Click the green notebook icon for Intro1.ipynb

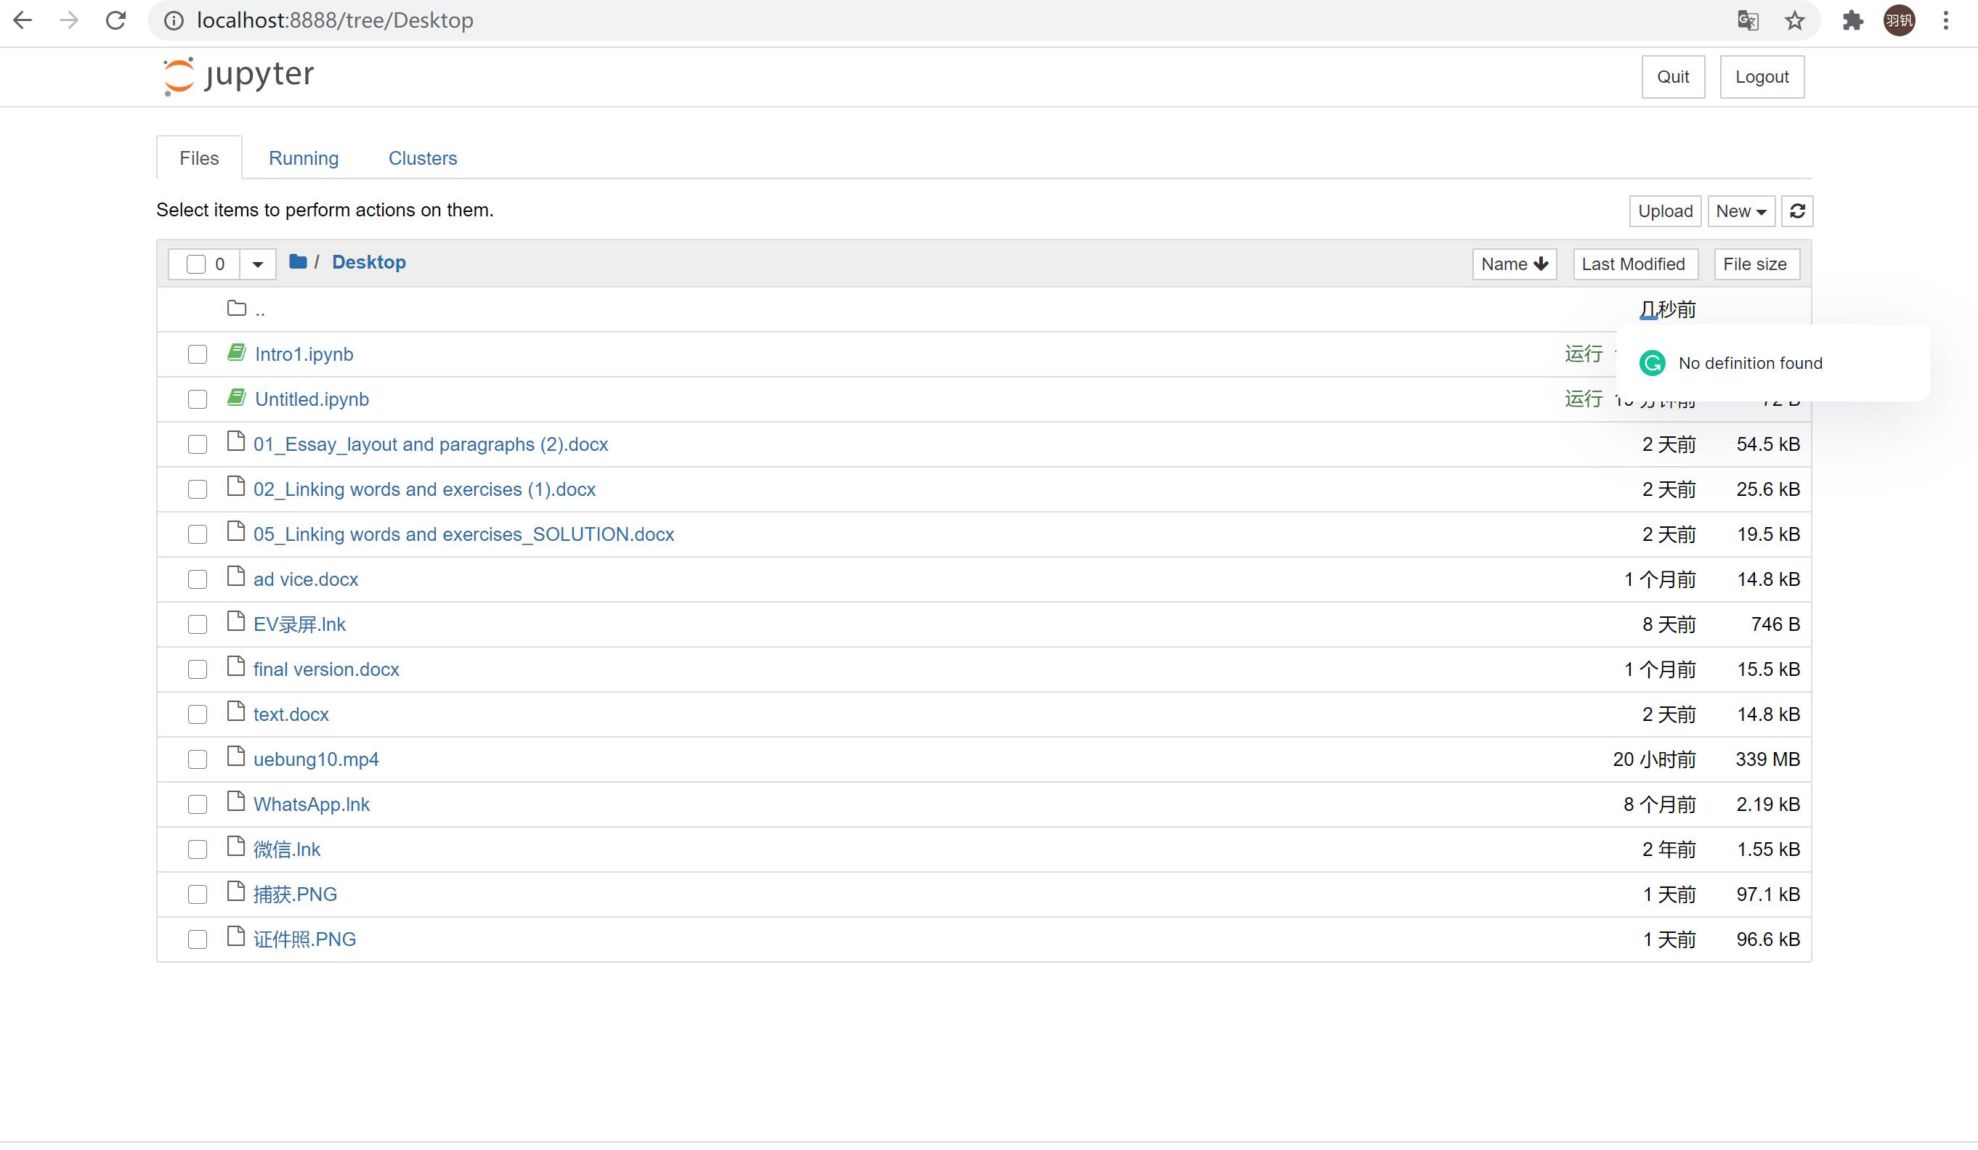pyautogui.click(x=236, y=353)
